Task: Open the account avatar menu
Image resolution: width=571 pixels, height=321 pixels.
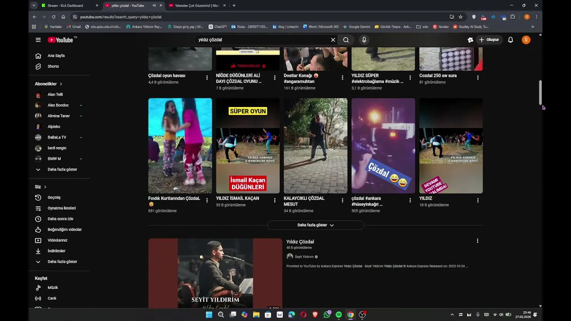Action: [x=526, y=40]
